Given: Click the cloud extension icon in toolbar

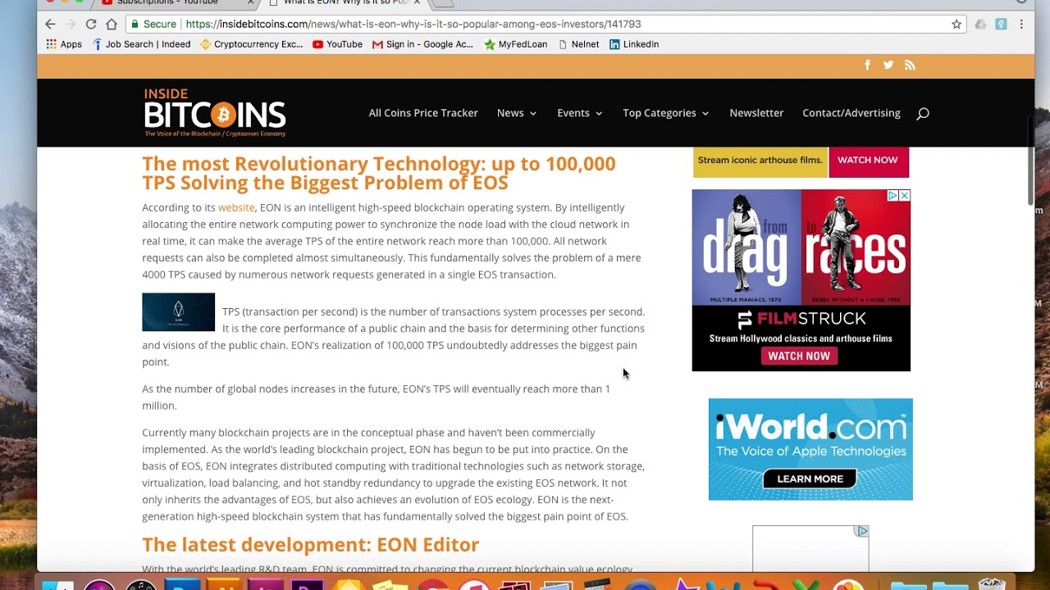Looking at the screenshot, I should [980, 25].
